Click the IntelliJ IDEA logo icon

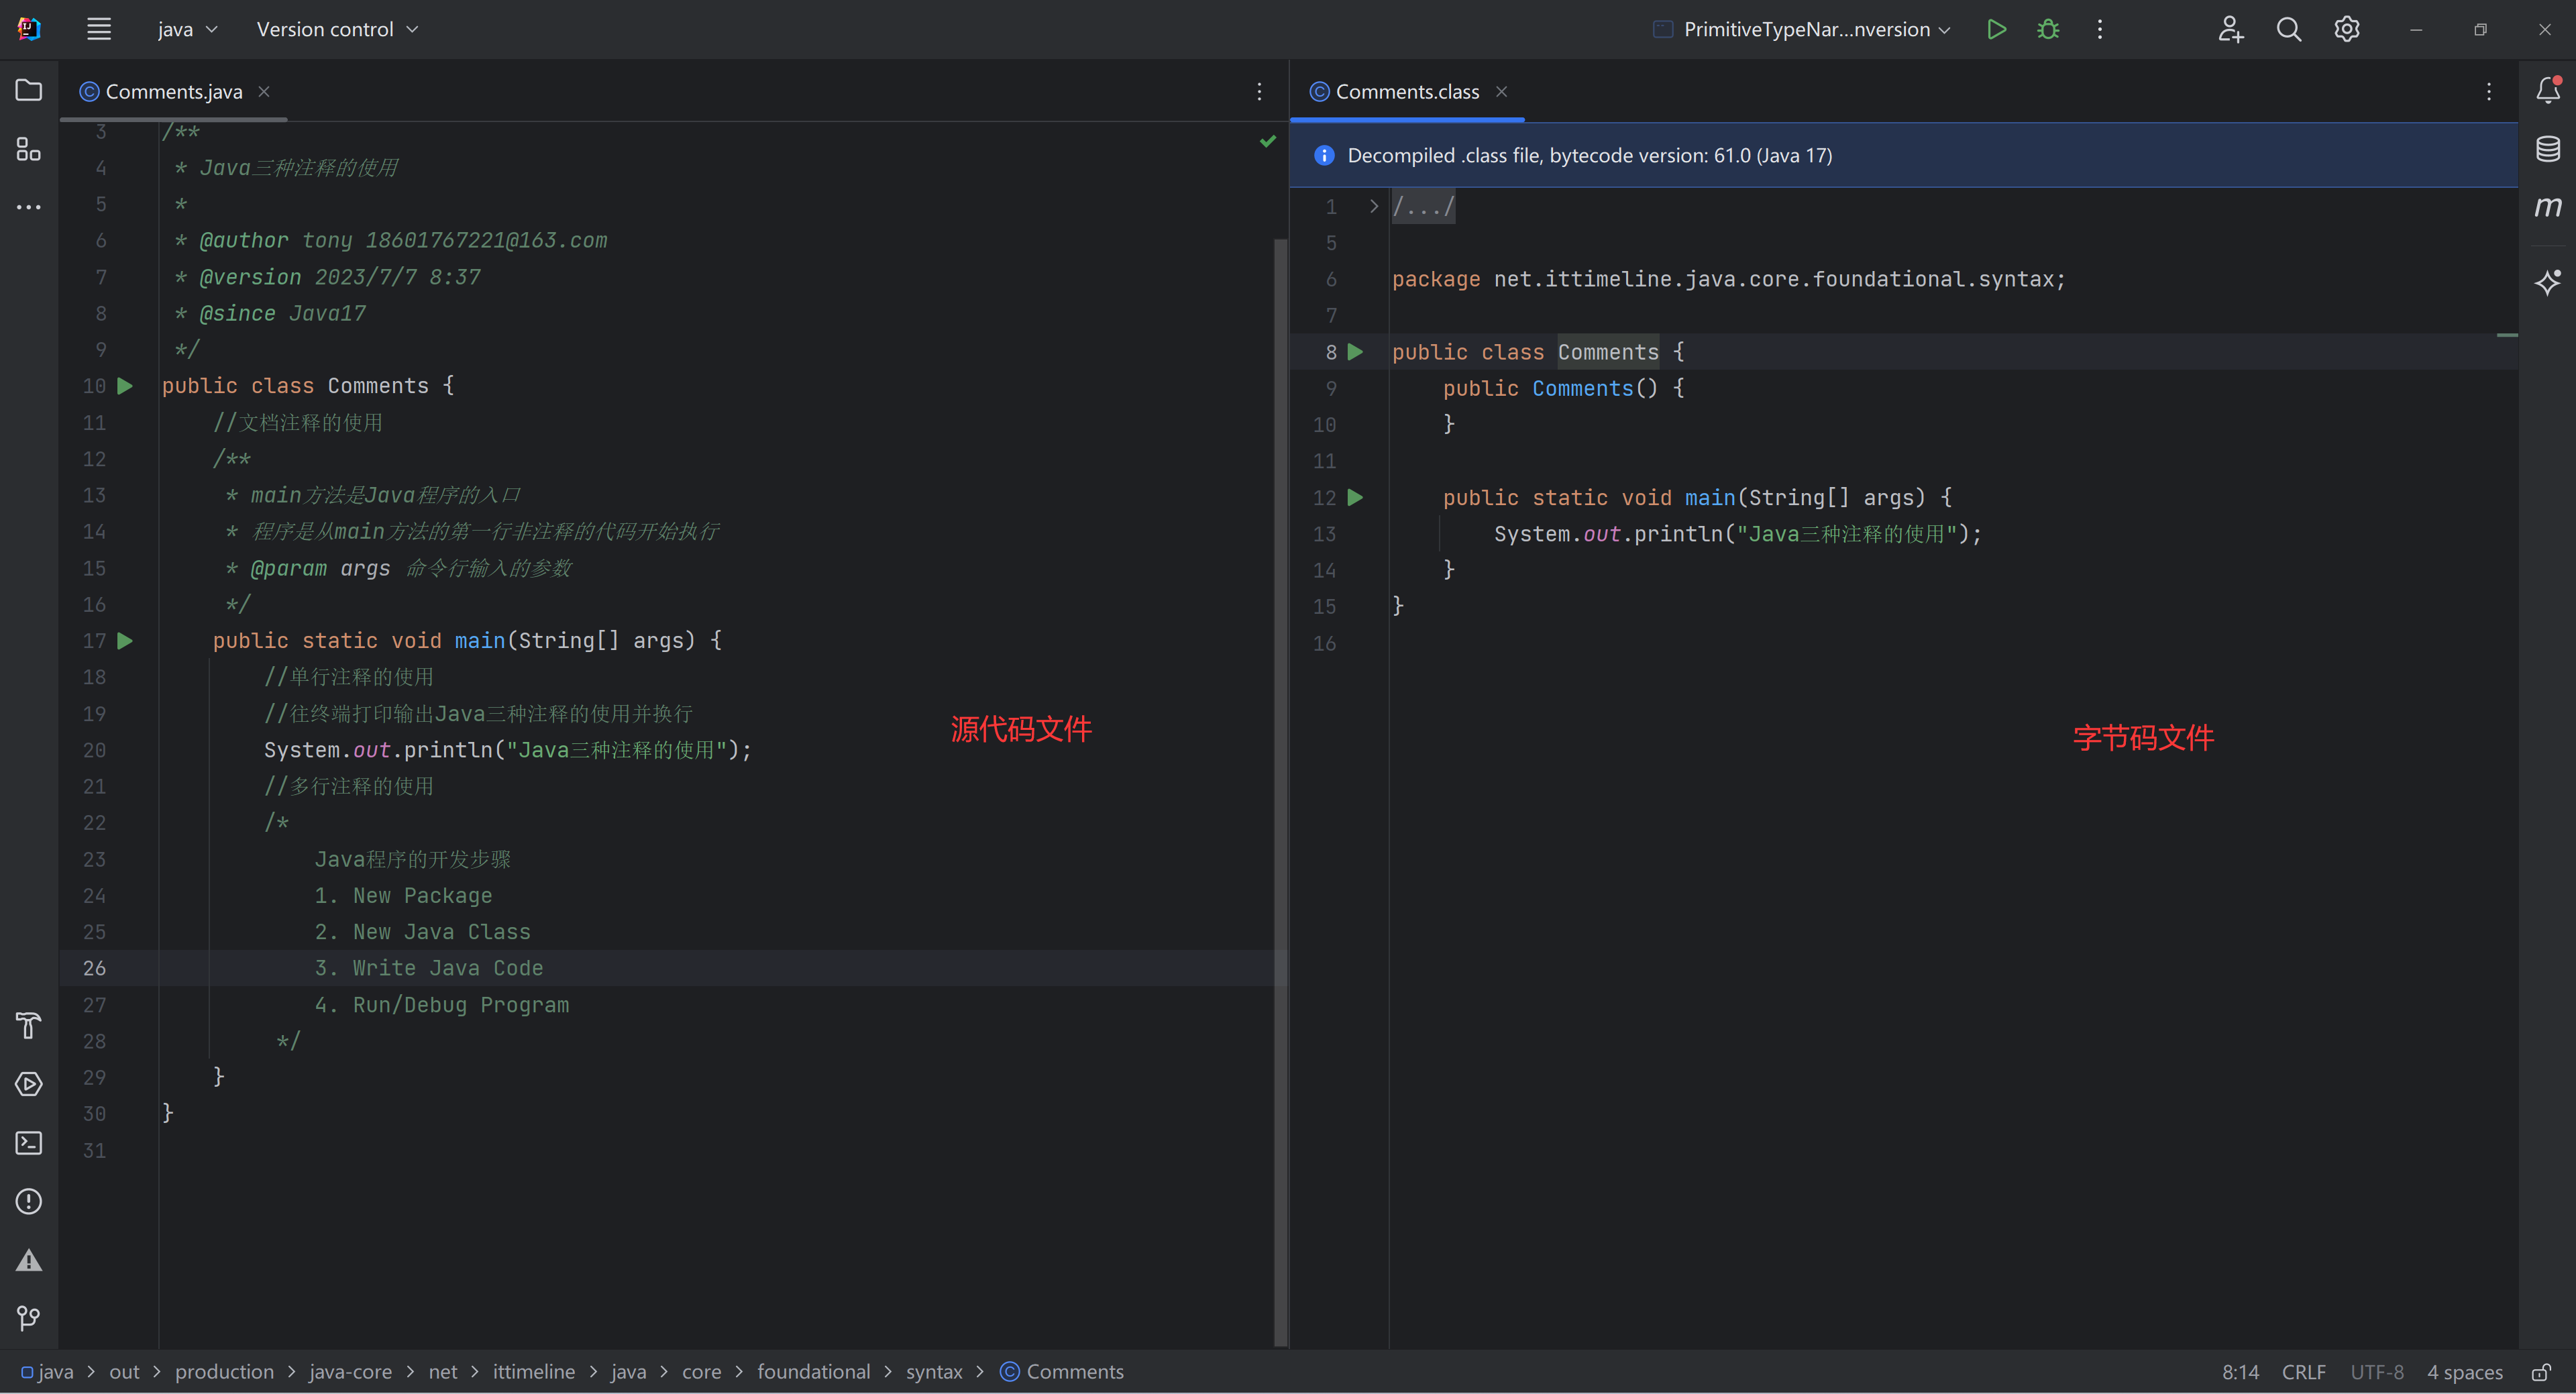[x=29, y=29]
